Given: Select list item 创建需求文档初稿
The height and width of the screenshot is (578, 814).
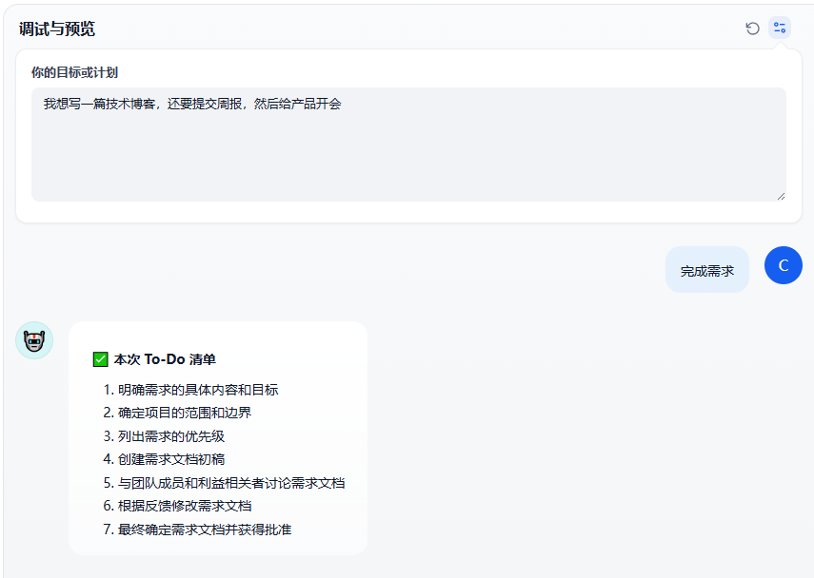Looking at the screenshot, I should click(171, 459).
